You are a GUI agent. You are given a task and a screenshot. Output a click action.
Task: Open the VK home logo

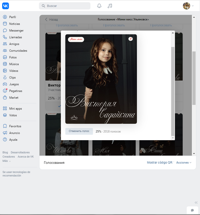(x=6, y=6)
